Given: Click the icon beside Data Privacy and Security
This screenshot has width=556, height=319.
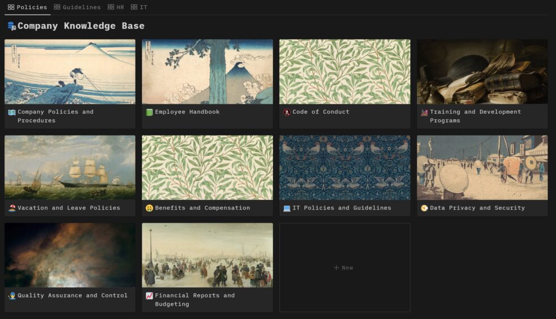Looking at the screenshot, I should 424,208.
